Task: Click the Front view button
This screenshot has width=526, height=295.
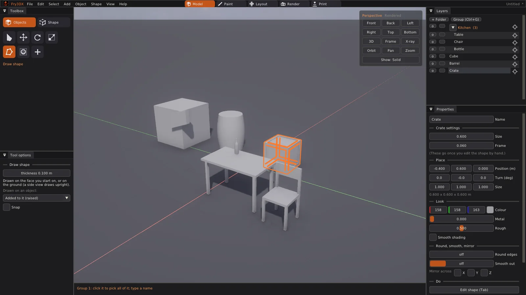Action: coord(371,23)
